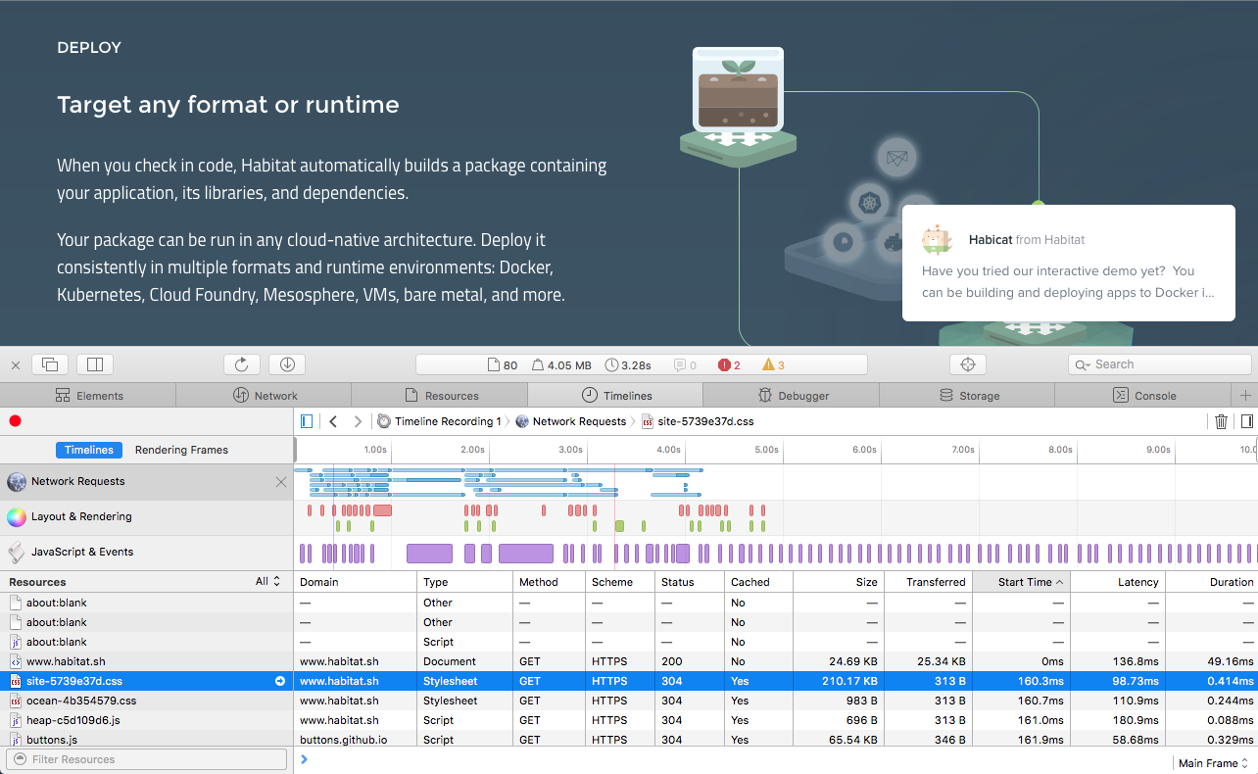
Task: Close the Web Inspector panel
Action: pos(16,365)
